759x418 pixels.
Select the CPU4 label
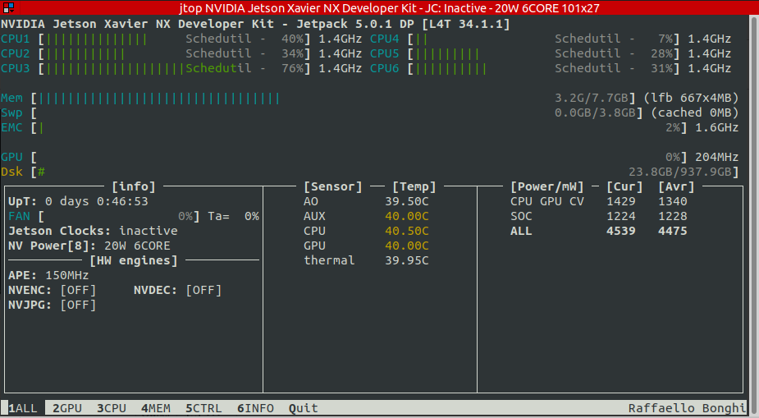click(385, 39)
